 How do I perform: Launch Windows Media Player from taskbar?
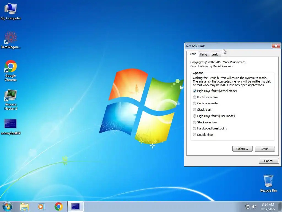(41, 207)
